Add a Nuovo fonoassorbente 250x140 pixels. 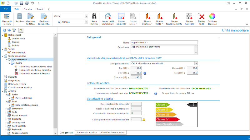click(174, 19)
